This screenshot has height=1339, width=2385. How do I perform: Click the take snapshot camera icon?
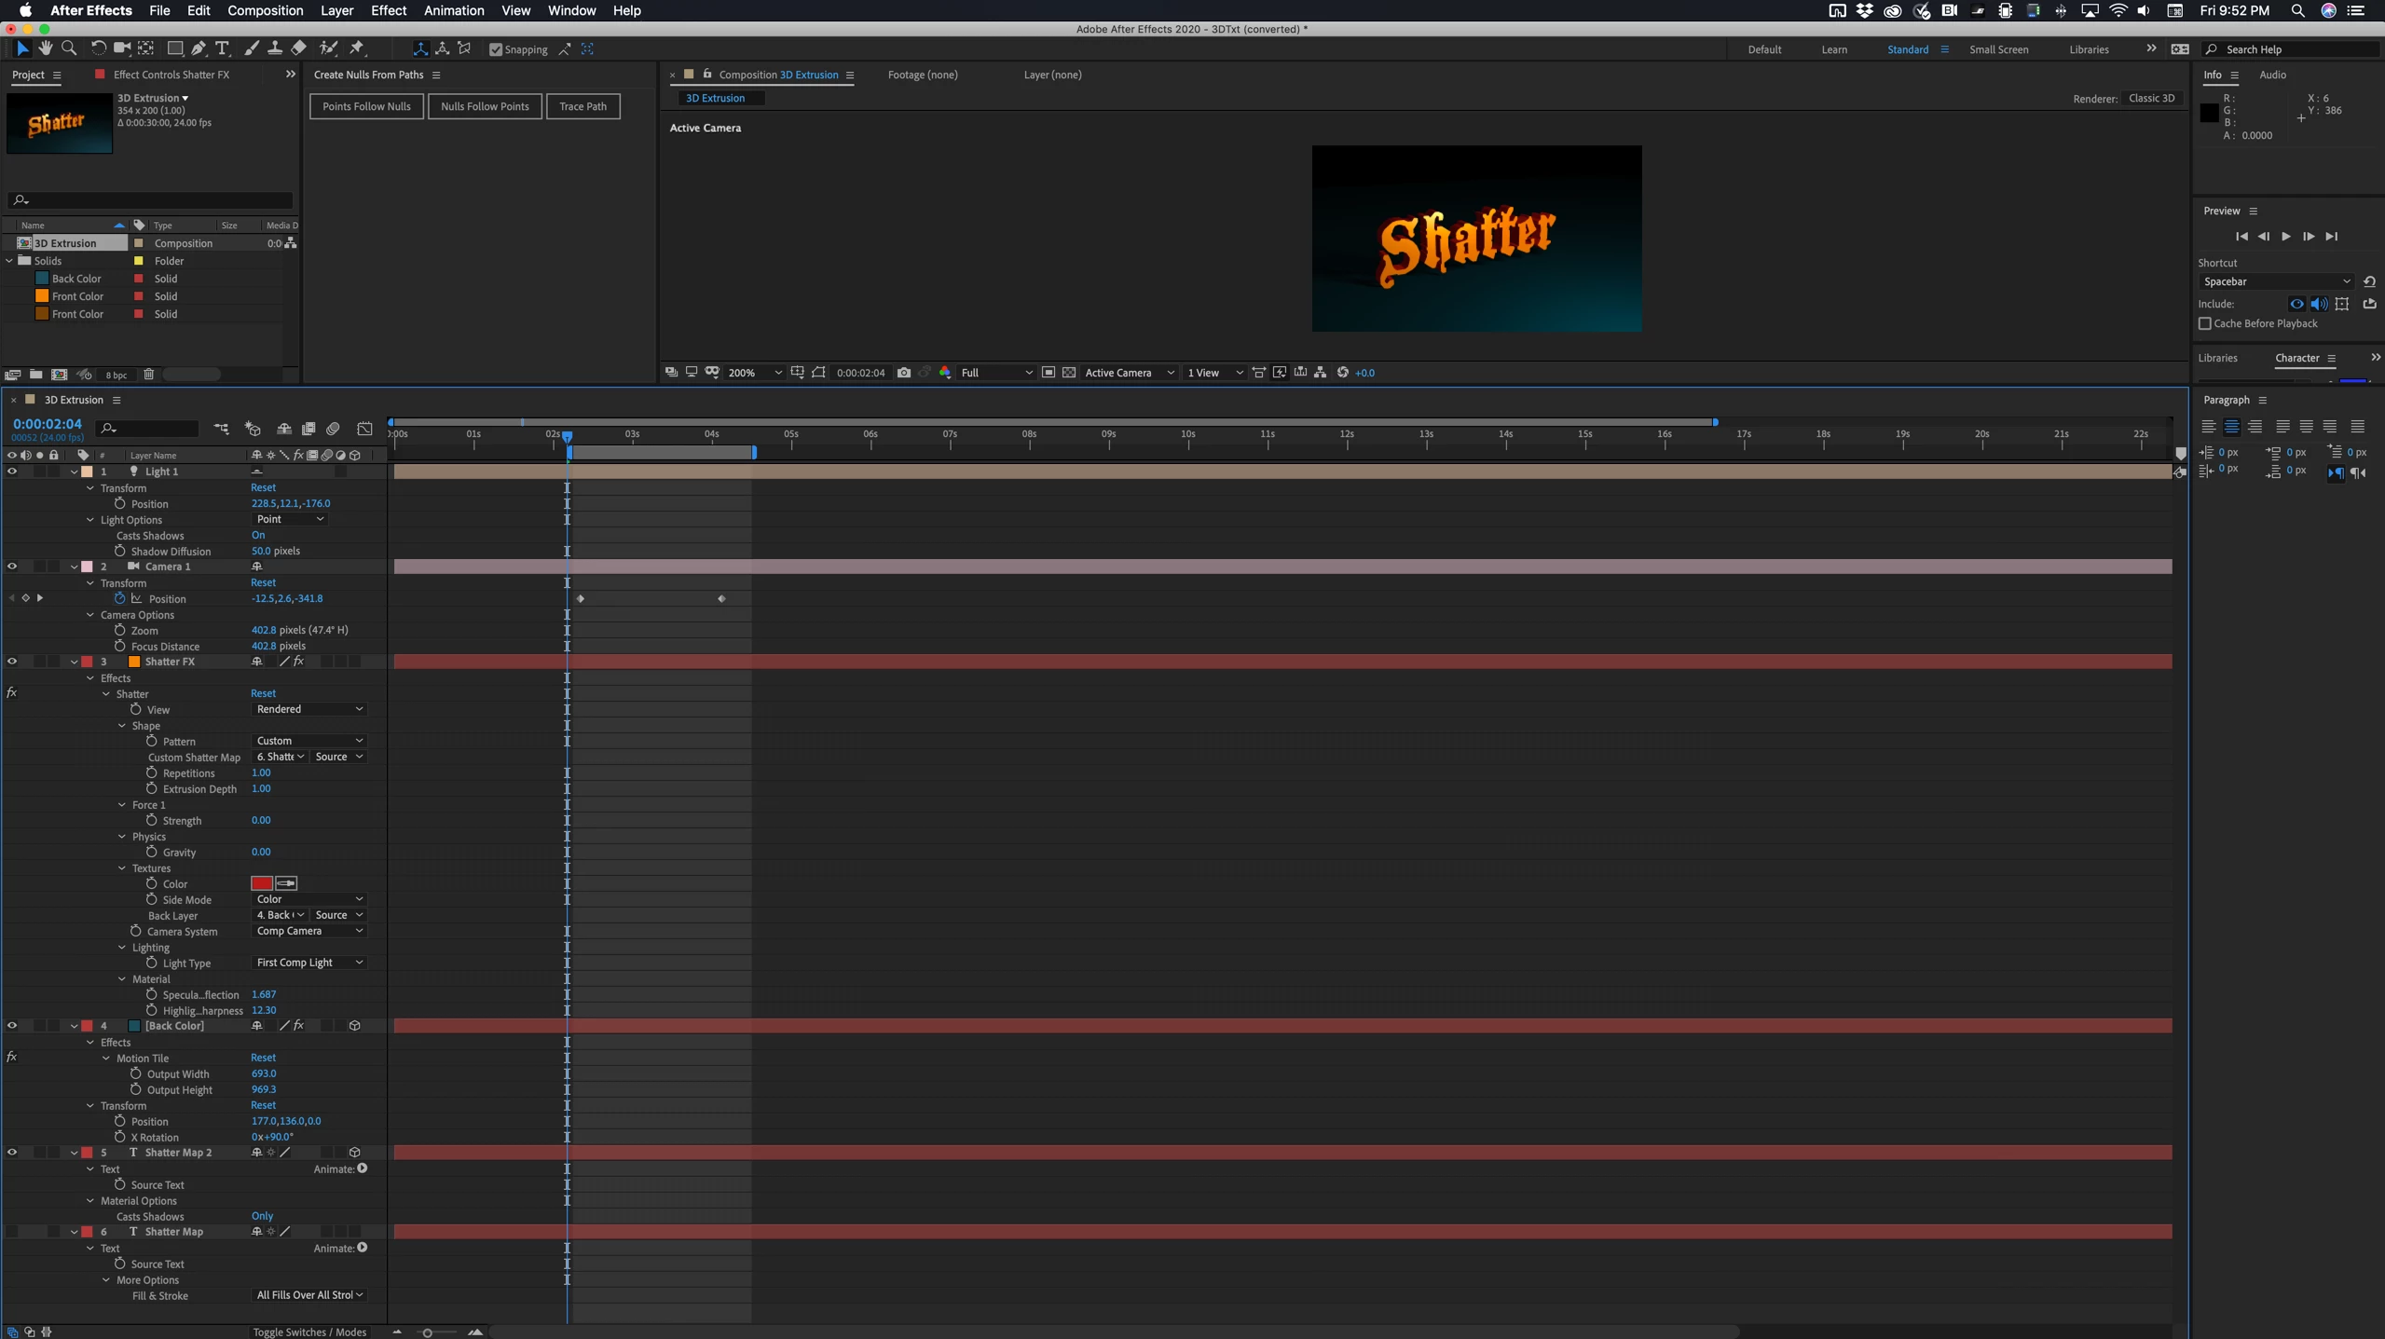click(903, 373)
